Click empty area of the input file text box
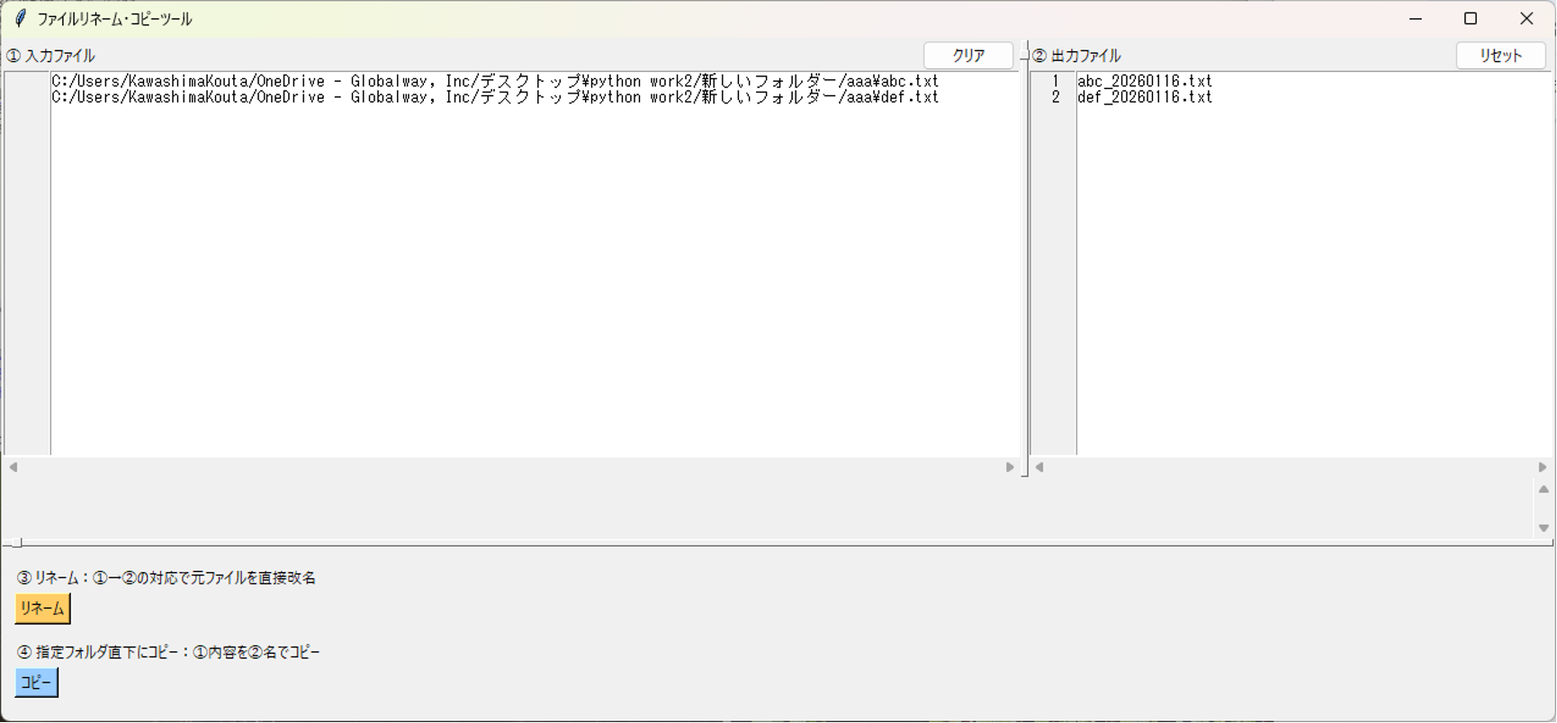 [x=531, y=288]
